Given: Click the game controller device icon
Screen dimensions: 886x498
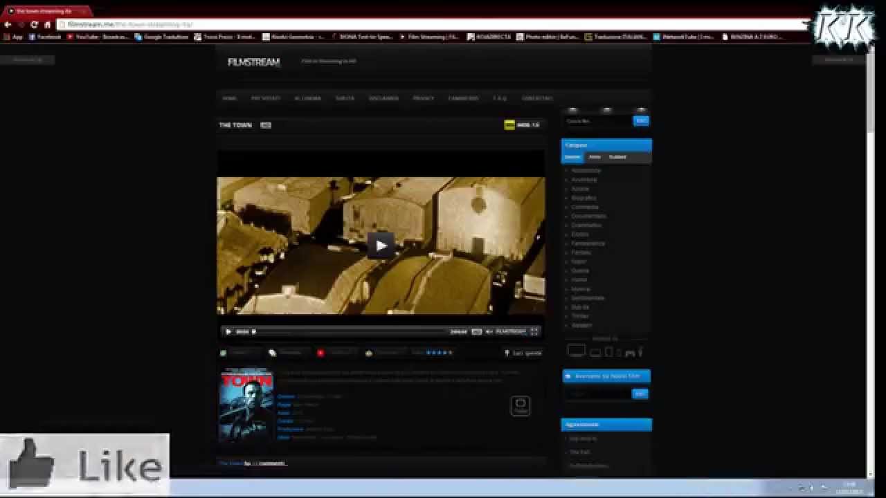Looking at the screenshot, I should [x=630, y=353].
